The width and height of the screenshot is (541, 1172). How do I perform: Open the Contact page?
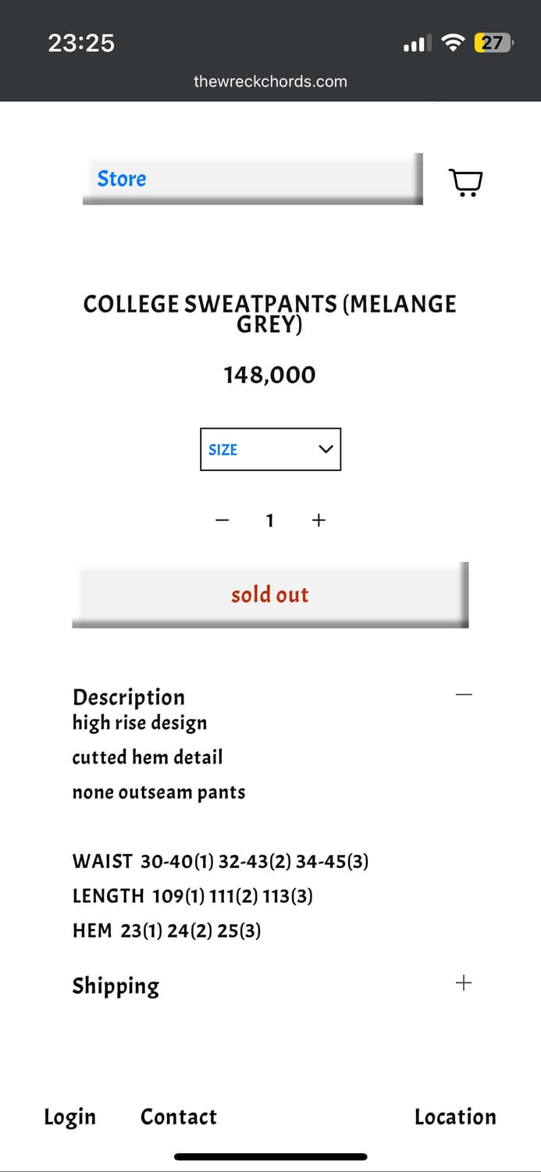click(179, 1117)
